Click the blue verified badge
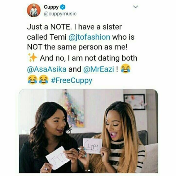177x176 pixels. click(x=62, y=7)
